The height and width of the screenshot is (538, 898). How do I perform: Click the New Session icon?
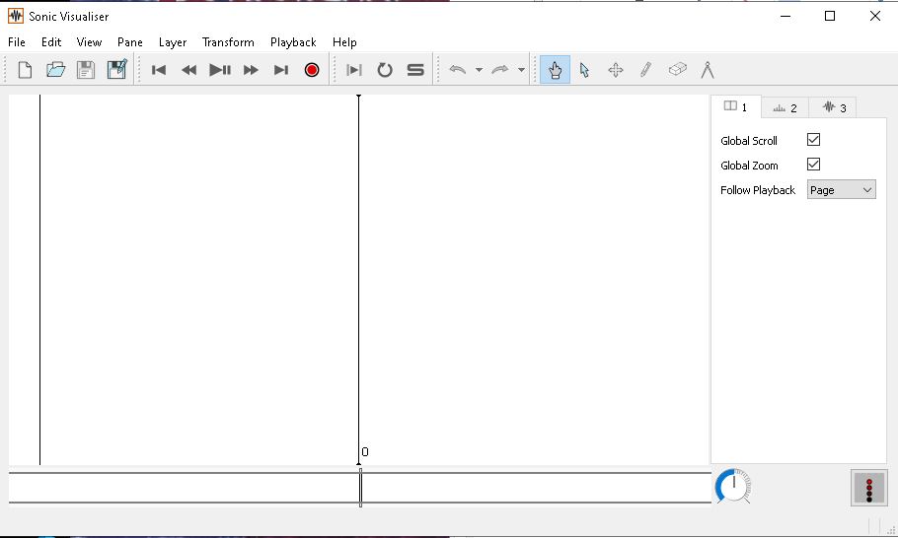coord(26,70)
